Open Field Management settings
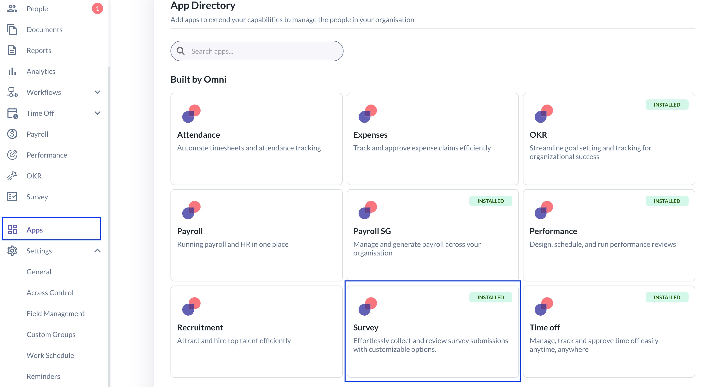Viewport: 709px width, 387px height. (55, 313)
